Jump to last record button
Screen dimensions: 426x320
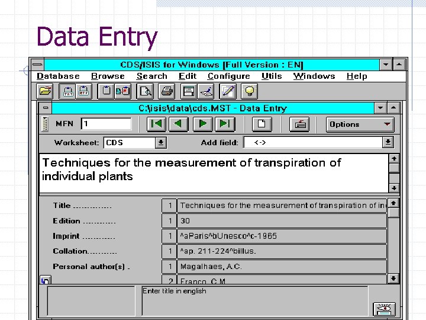click(225, 124)
